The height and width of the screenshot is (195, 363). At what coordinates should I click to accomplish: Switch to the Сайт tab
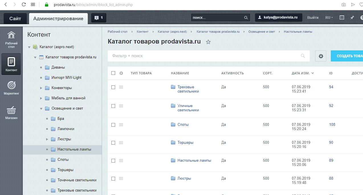(x=15, y=19)
